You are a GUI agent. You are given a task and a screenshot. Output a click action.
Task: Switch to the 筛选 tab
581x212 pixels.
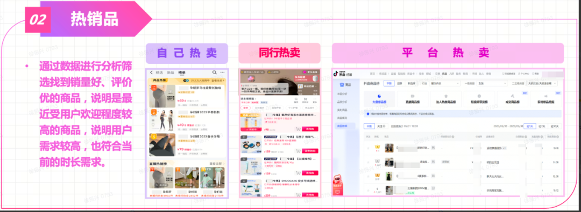(159, 72)
